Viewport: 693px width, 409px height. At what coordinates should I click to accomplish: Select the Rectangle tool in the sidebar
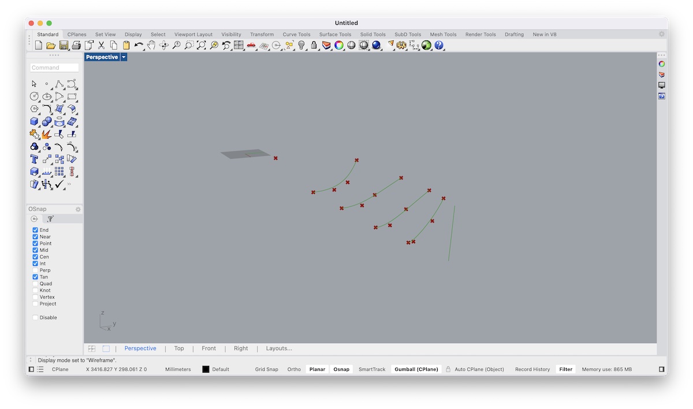pos(72,96)
